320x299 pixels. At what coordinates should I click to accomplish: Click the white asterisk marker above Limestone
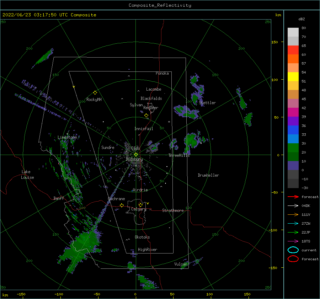67,134
